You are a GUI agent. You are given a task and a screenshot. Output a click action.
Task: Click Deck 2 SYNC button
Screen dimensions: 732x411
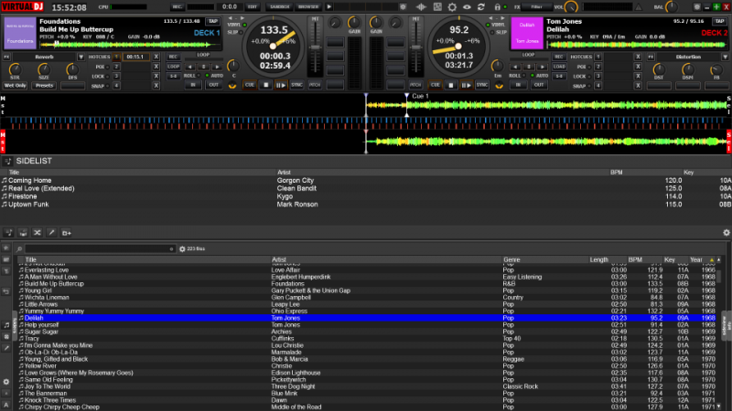coord(482,85)
